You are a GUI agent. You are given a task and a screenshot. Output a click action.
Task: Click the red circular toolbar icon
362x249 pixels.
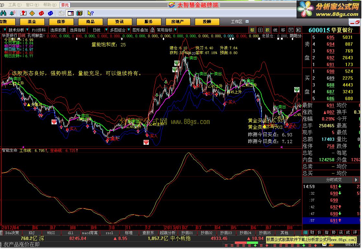[41, 13]
